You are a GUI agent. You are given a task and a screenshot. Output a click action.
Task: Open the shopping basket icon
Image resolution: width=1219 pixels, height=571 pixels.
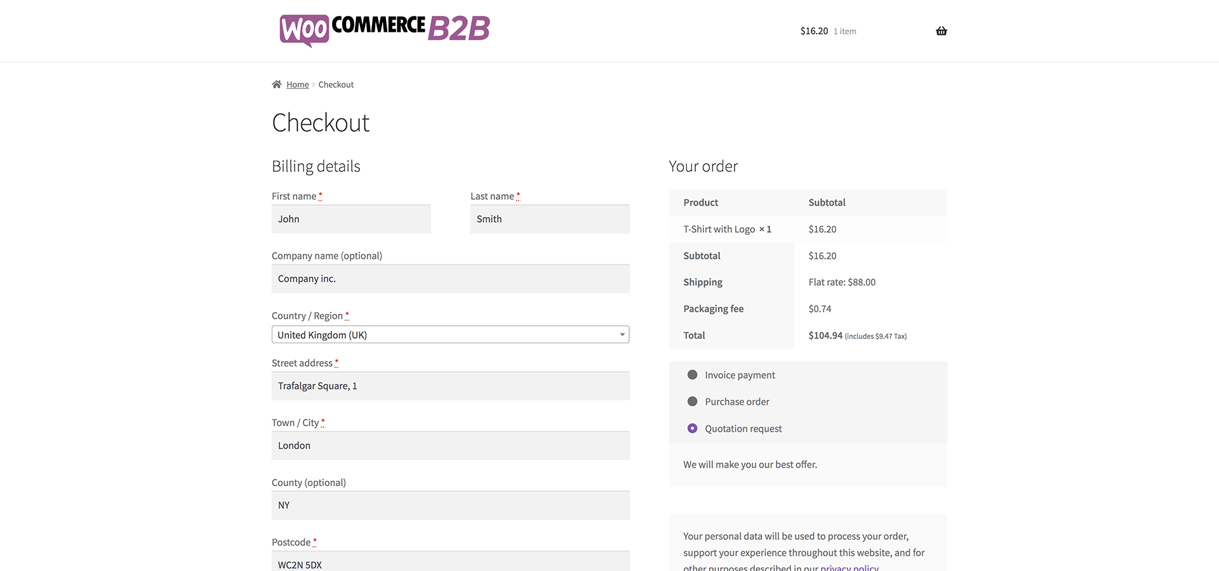pos(941,31)
